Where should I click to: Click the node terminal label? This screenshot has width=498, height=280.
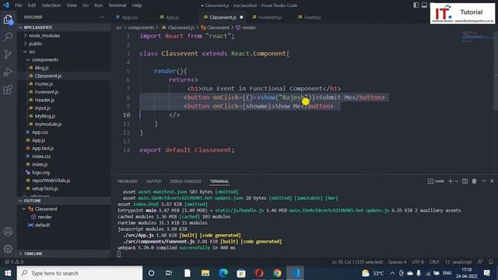click(436, 181)
